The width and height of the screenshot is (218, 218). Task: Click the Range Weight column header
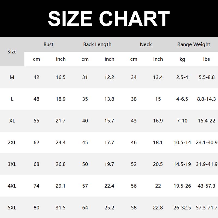(x=194, y=44)
